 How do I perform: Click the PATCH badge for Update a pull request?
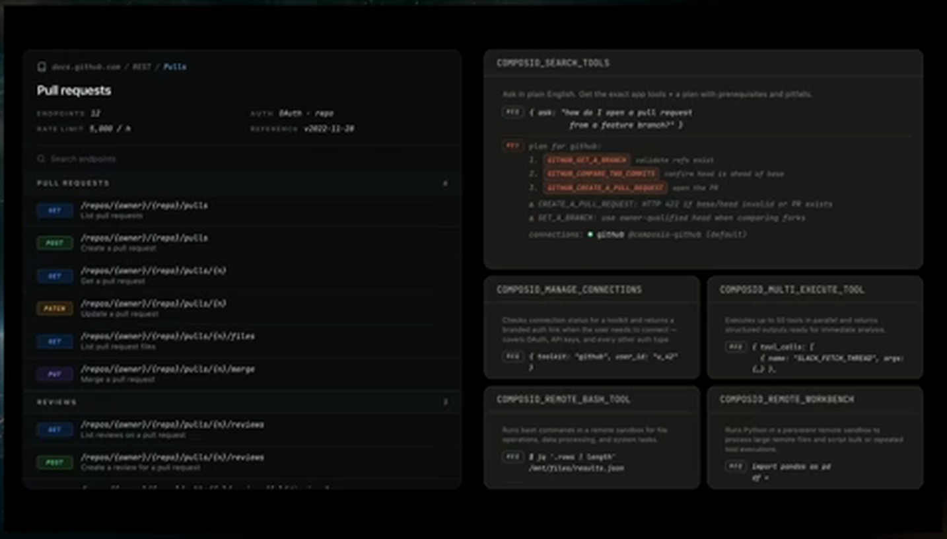54,308
